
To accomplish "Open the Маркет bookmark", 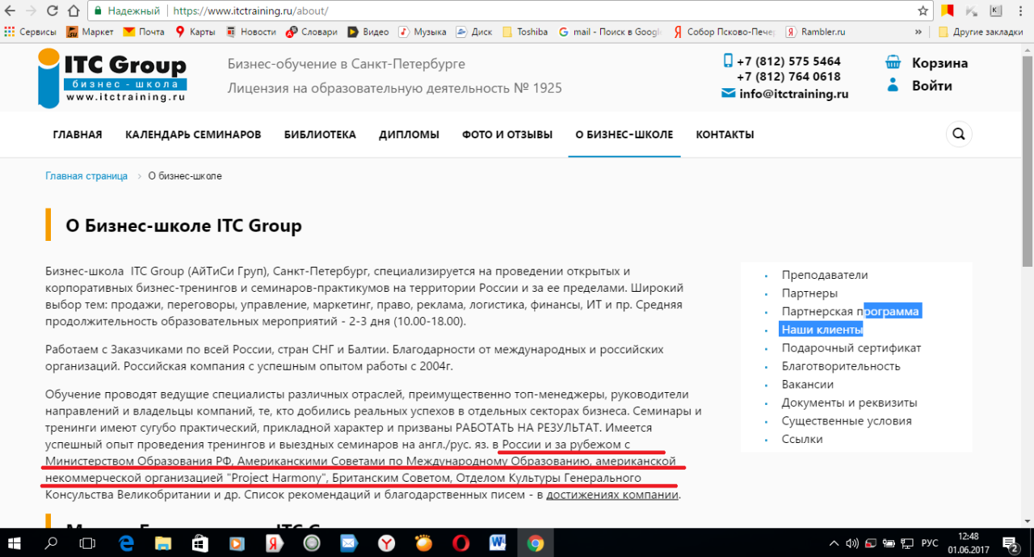I will (90, 32).
